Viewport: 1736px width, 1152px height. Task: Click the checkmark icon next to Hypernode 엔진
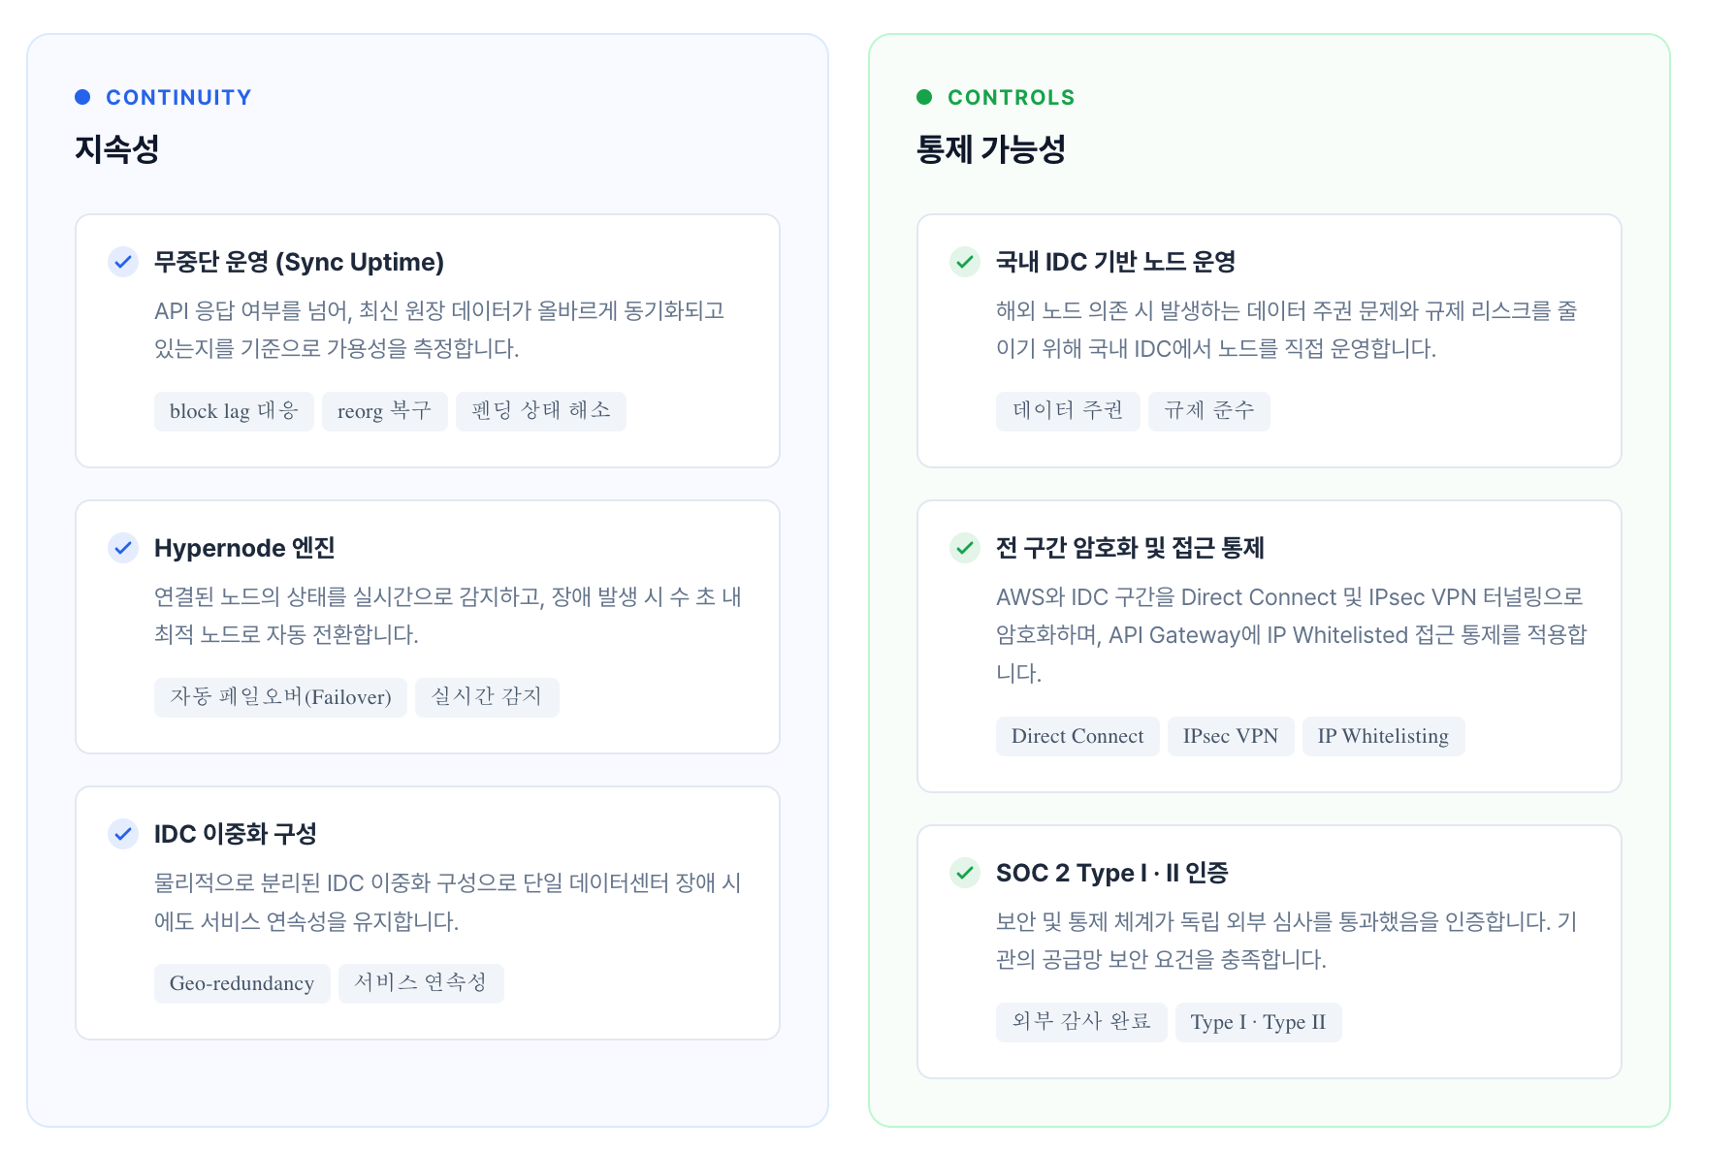pos(123,548)
